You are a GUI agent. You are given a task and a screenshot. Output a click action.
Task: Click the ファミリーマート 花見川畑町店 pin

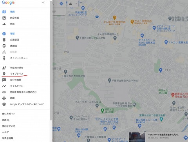click(154, 28)
